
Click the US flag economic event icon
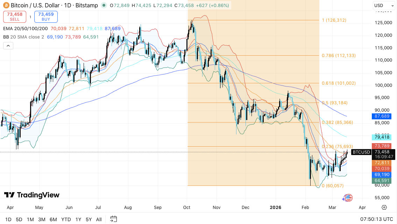[x=348, y=198]
